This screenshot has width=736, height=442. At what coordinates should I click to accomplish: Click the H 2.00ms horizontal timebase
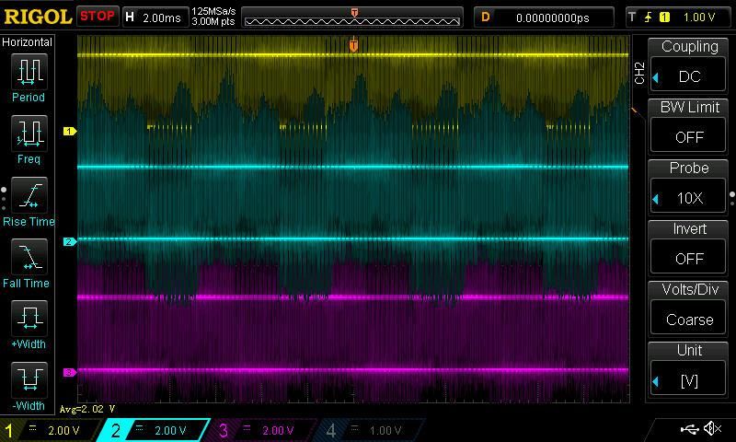pos(155,17)
